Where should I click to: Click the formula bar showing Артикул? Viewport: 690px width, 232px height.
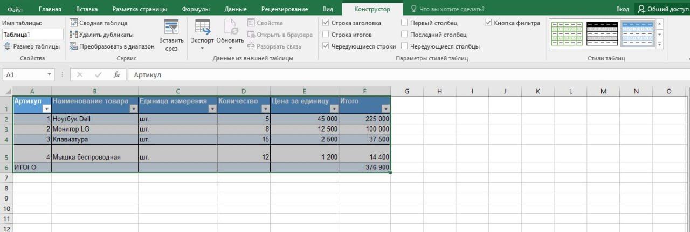[x=409, y=74]
